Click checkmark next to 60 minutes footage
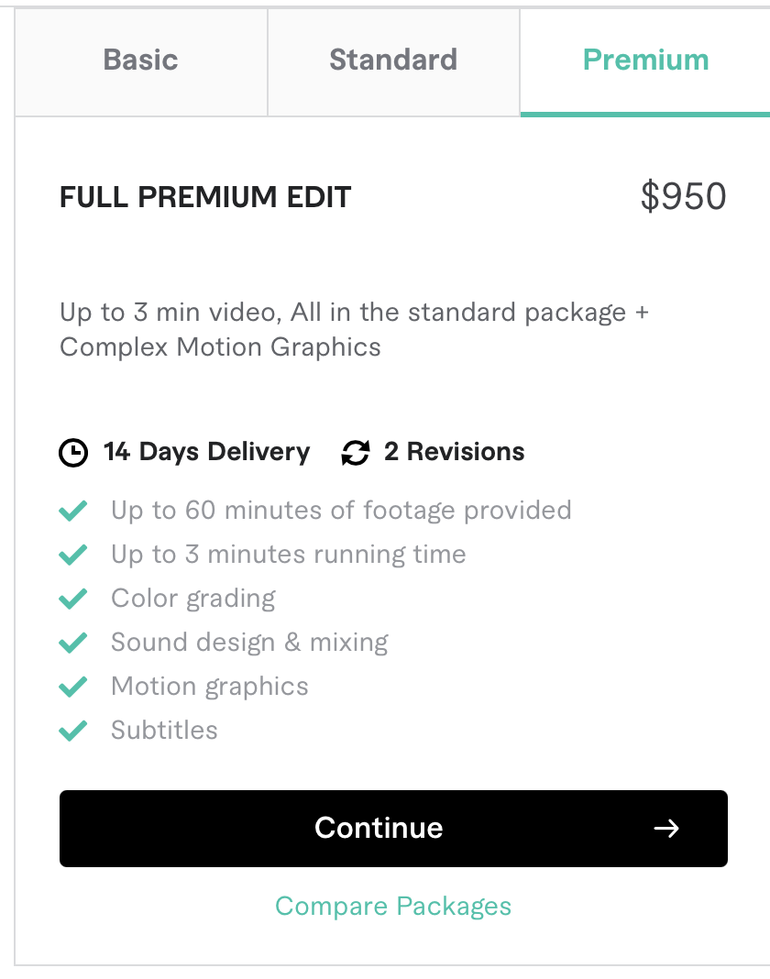Viewport: 770px width, 979px height. [x=73, y=511]
